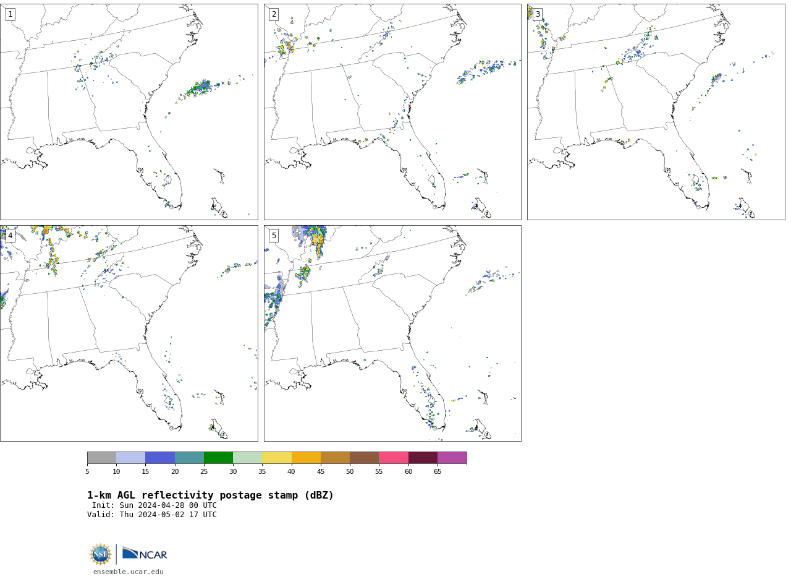The width and height of the screenshot is (791, 579).
Task: Select the pale green 30-35 dBZ swatch
Action: point(247,458)
